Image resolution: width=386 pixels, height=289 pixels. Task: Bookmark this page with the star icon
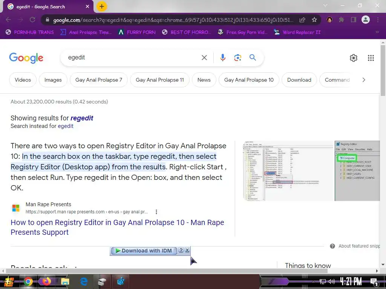click(x=314, y=20)
